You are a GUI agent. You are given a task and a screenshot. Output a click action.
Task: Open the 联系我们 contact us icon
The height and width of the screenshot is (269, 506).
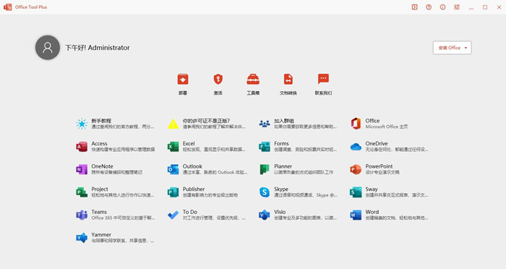click(323, 80)
